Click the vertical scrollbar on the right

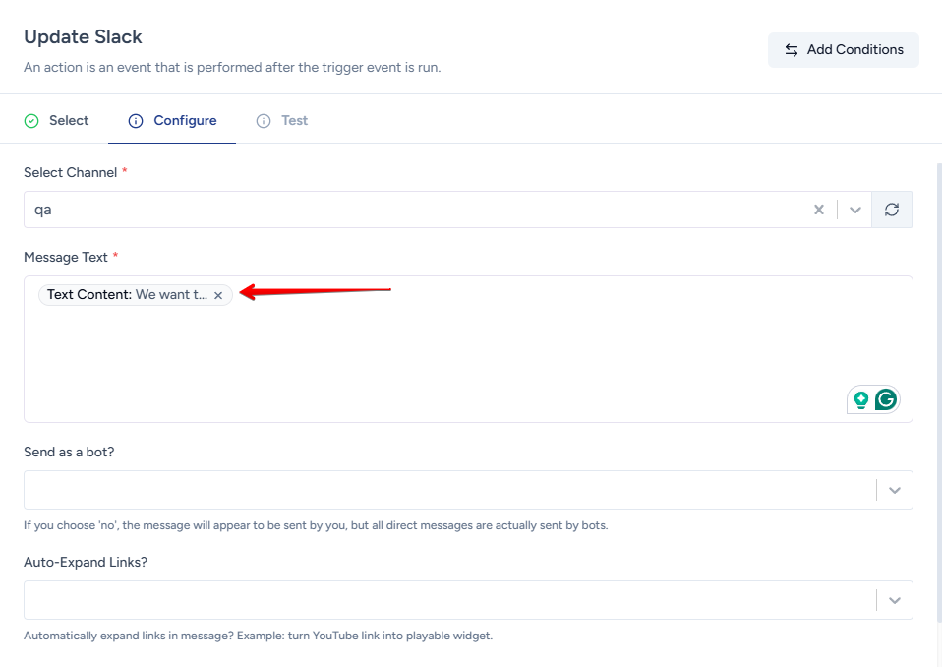point(938,394)
